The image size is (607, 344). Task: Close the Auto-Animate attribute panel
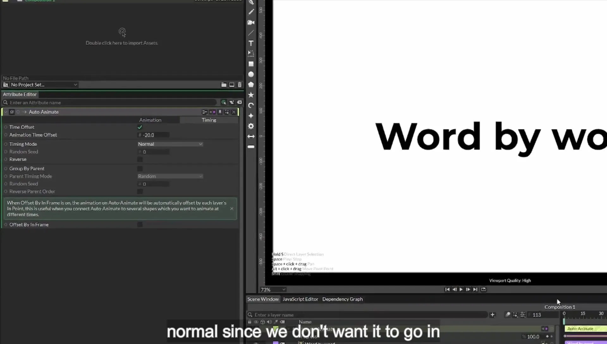[x=234, y=112]
